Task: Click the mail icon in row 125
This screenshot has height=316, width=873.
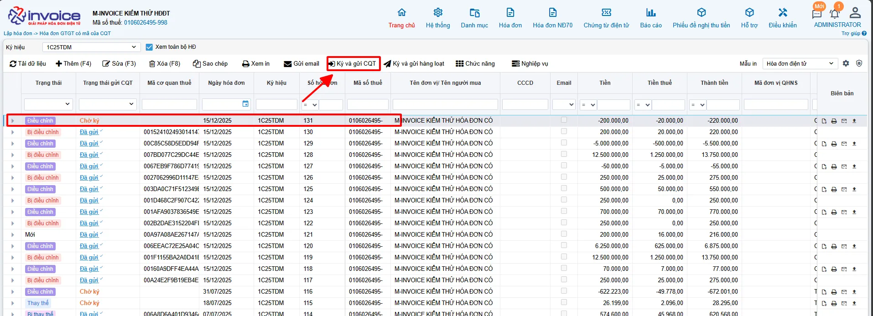Action: pyautogui.click(x=844, y=189)
